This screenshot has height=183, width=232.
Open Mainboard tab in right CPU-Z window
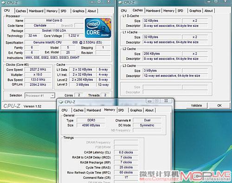coord(153,11)
